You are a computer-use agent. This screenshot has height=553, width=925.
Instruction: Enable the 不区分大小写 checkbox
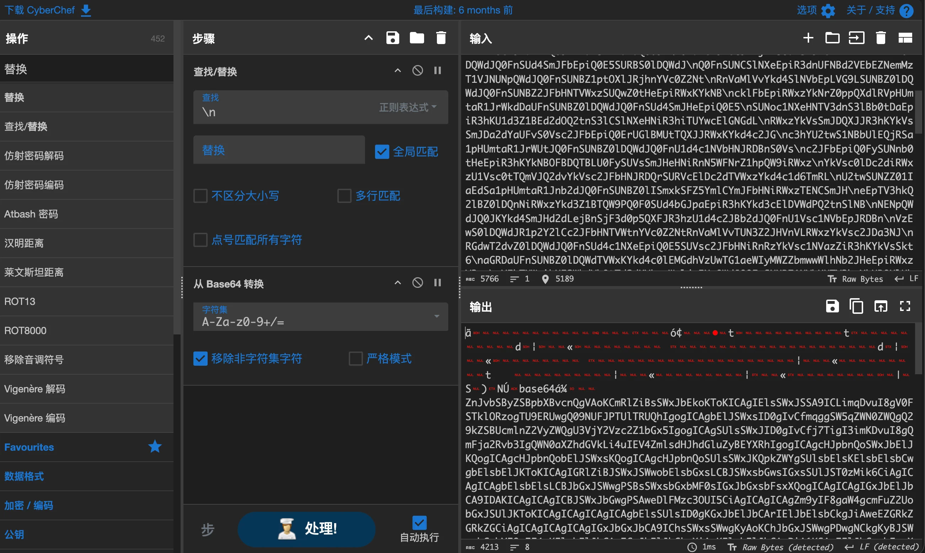pos(200,195)
